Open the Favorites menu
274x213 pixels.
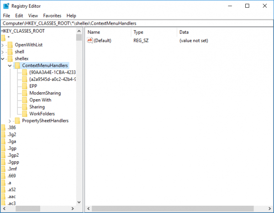point(52,16)
